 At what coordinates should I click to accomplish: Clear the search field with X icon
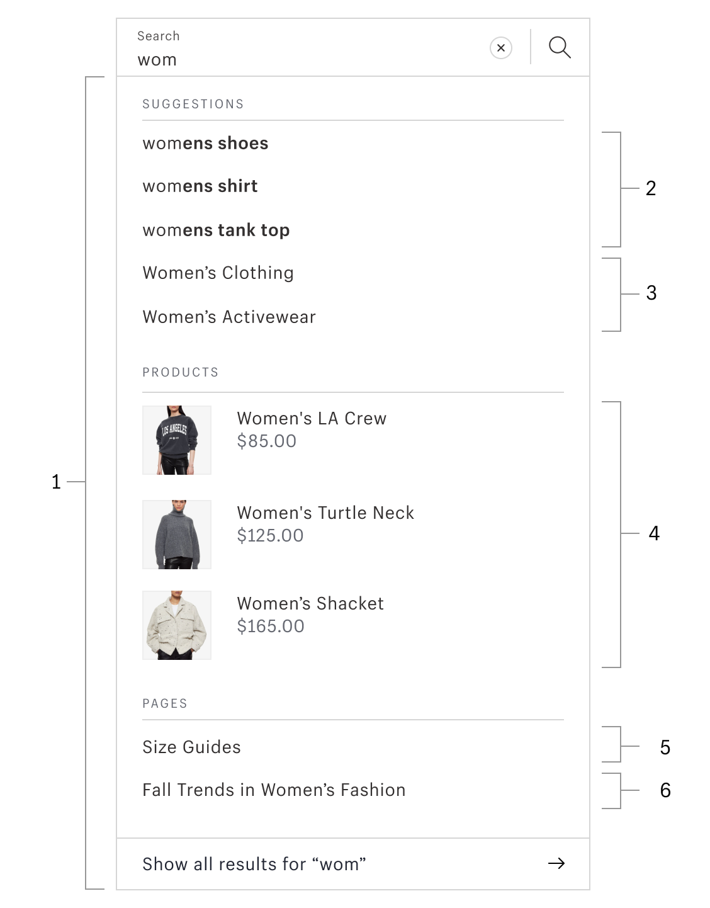(501, 48)
